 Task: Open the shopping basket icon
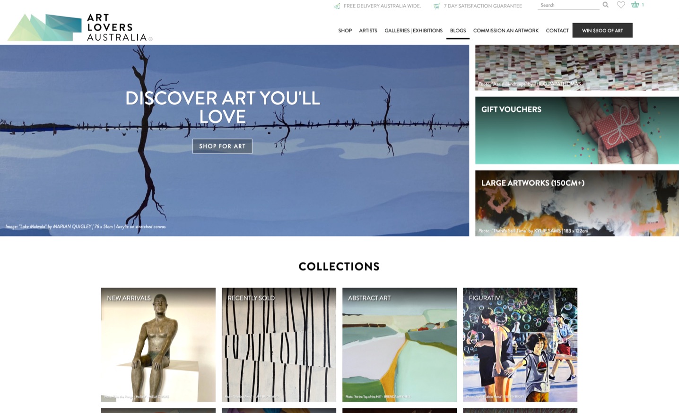click(x=635, y=5)
